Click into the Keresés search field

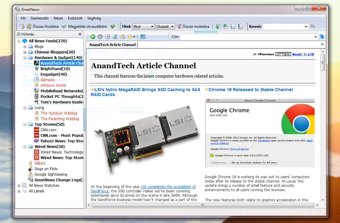(x=283, y=27)
